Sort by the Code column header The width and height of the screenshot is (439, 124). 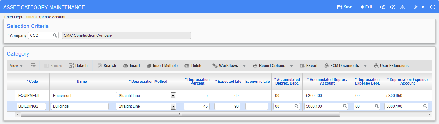[32, 82]
